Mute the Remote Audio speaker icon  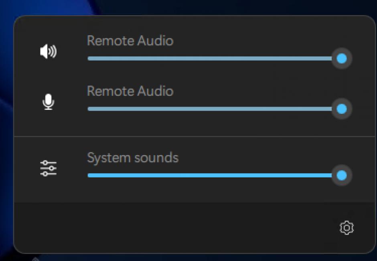click(49, 52)
